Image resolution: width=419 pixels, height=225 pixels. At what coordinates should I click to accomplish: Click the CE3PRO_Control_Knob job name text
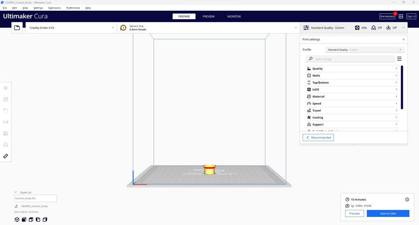[x=34, y=206]
